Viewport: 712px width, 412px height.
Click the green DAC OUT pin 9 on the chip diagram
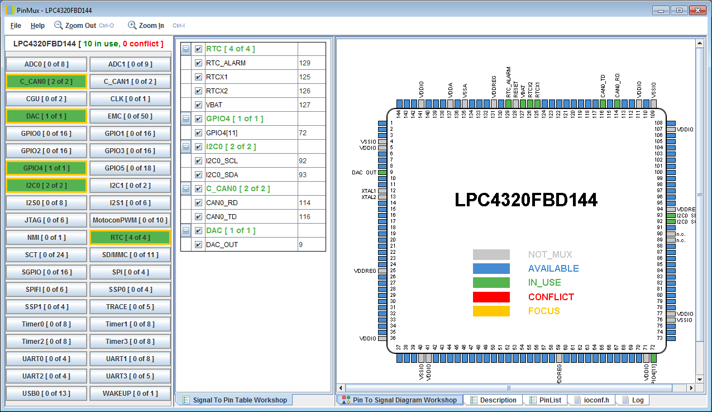pyautogui.click(x=383, y=172)
